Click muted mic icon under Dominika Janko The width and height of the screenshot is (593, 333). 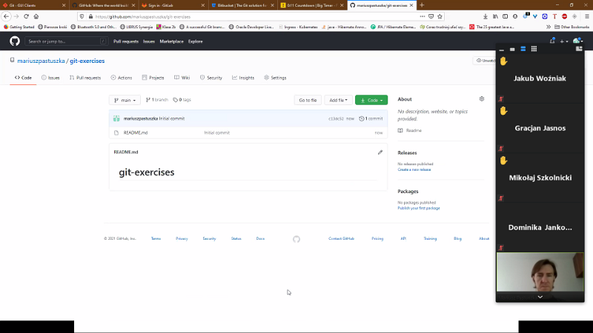click(501, 248)
